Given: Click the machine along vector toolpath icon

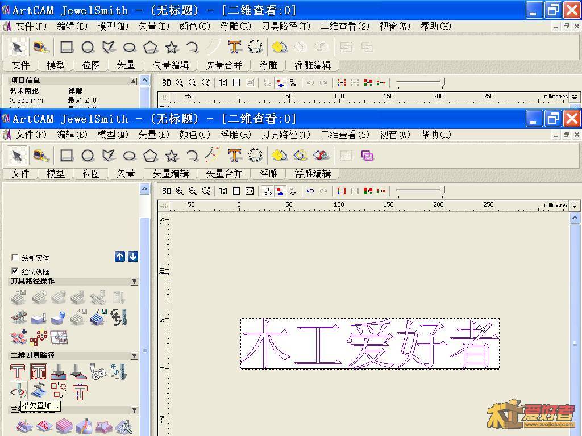Looking at the screenshot, I should click(x=18, y=391).
